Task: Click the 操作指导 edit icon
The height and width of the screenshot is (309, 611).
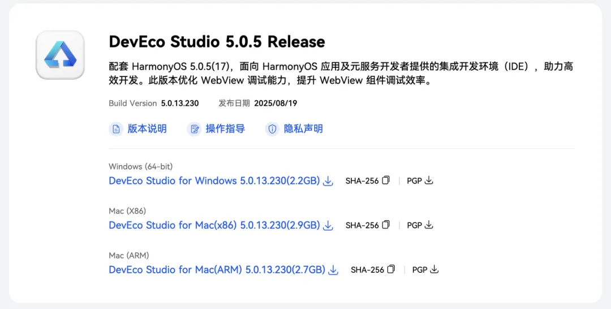Action: point(195,129)
